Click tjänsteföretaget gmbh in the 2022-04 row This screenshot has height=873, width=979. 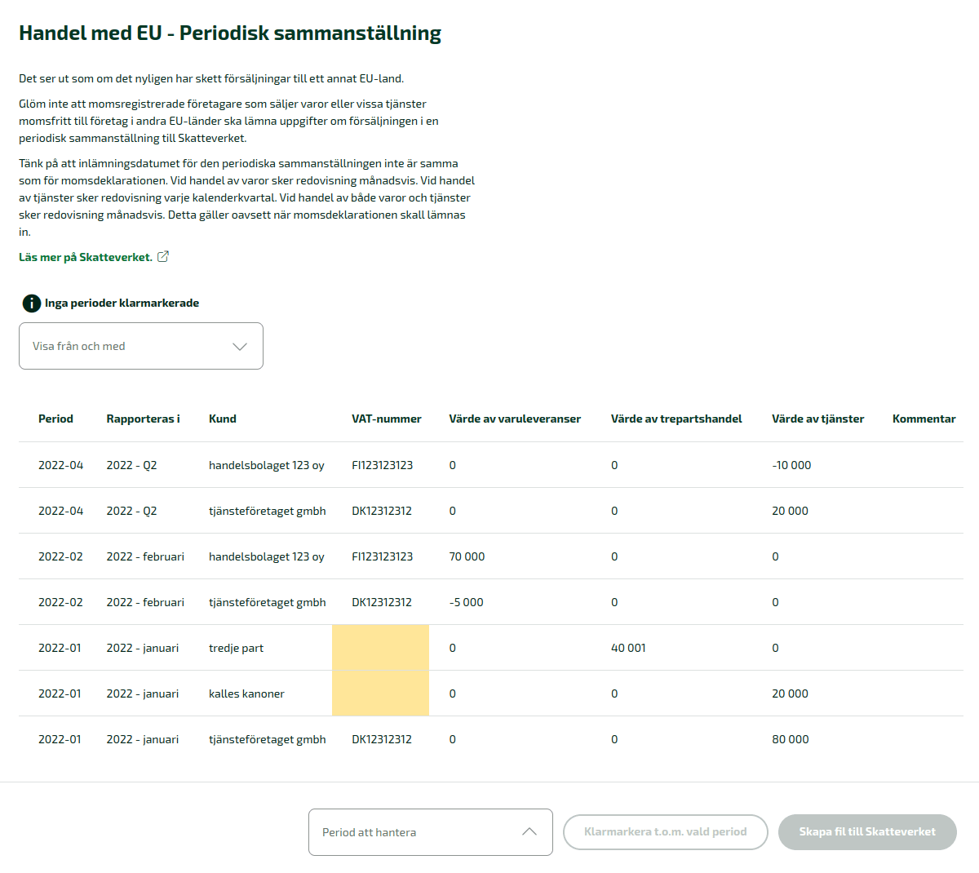pyautogui.click(x=268, y=511)
